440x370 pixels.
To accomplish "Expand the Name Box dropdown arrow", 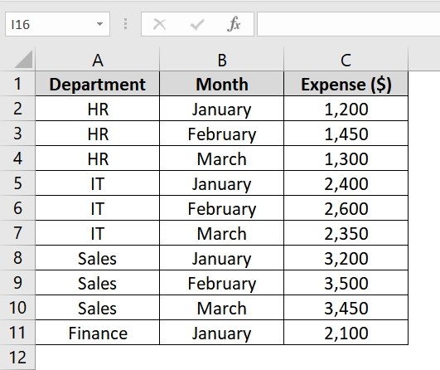I will pos(99,24).
